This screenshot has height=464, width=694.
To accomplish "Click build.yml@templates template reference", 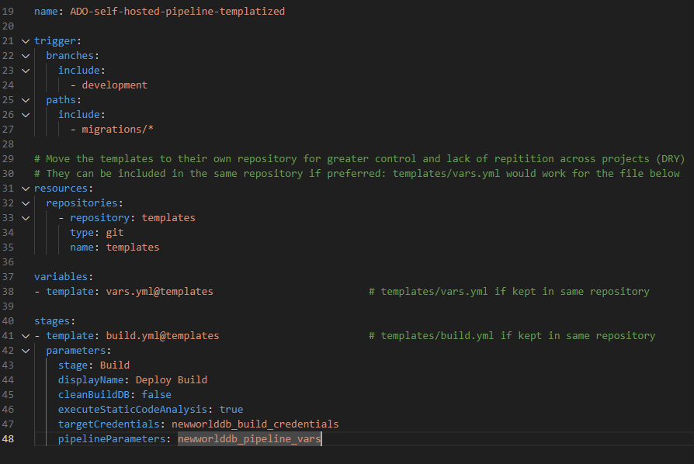I will coord(162,336).
